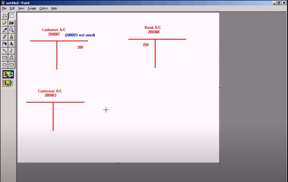Select the Polygon shape tool
Image resolution: width=288 pixels, height=182 pixels.
point(12,58)
